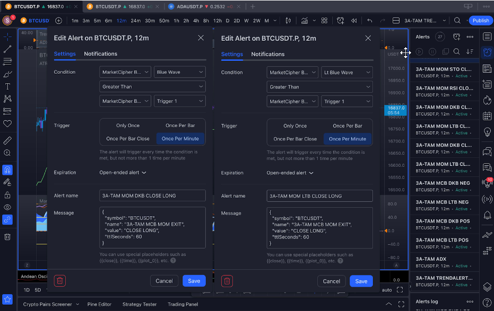Viewport: 494px width, 311px height.
Task: Open Trigger 1 dropdown in left dialog
Action: tap(179, 101)
